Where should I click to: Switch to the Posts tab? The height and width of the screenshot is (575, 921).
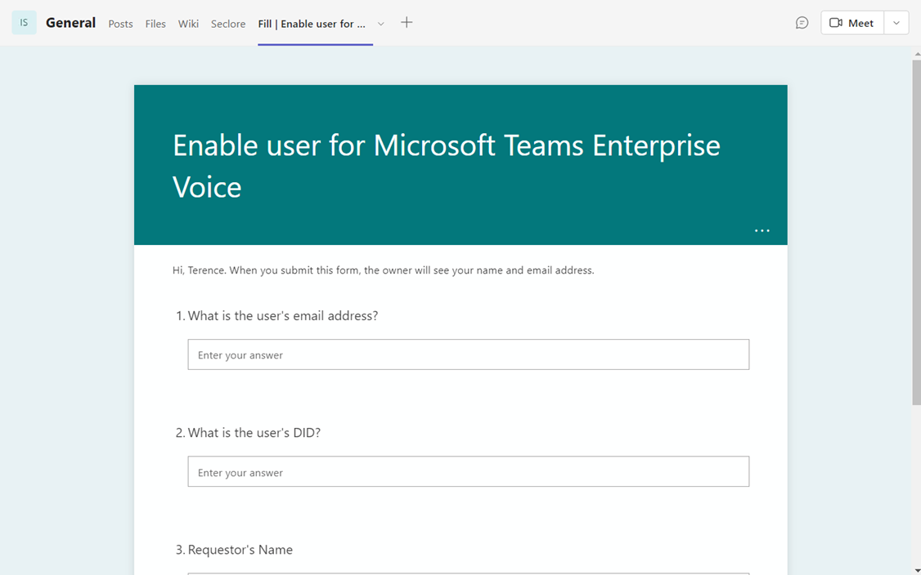120,24
